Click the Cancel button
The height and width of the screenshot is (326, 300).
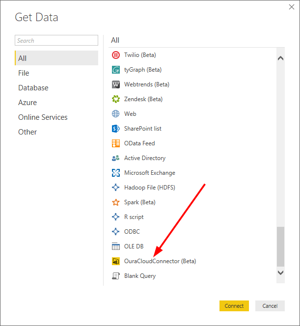(270, 306)
